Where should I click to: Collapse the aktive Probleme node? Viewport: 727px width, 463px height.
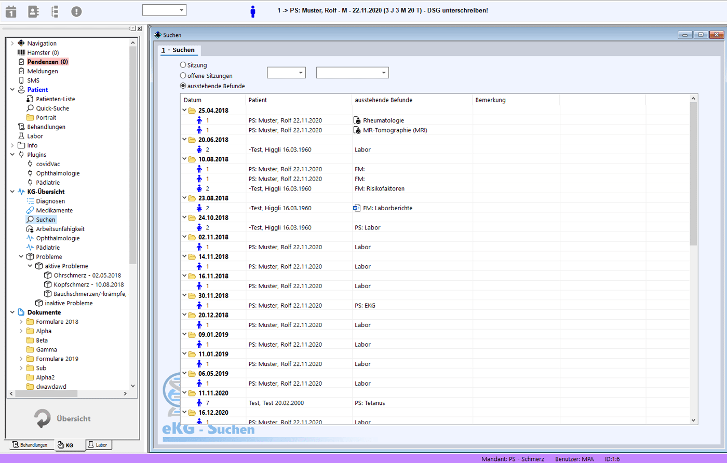(30, 266)
